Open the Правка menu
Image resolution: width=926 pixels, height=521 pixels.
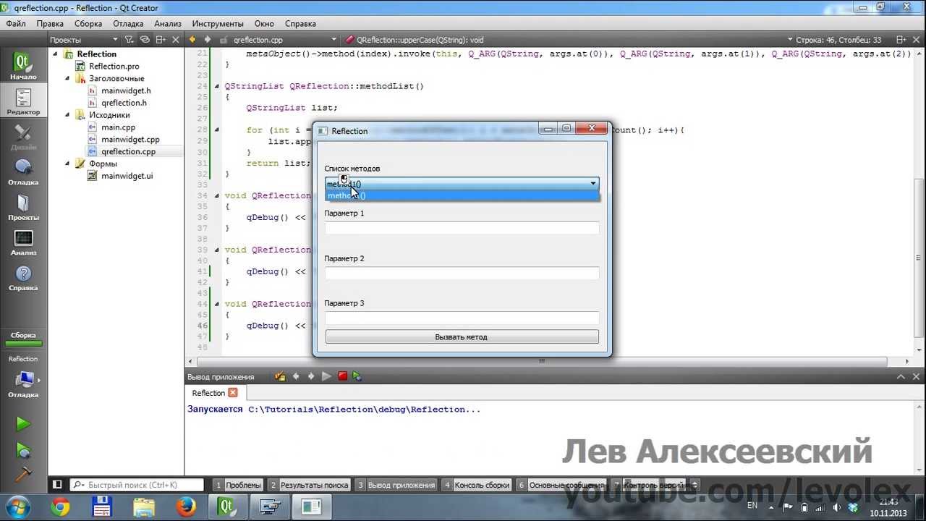(50, 23)
